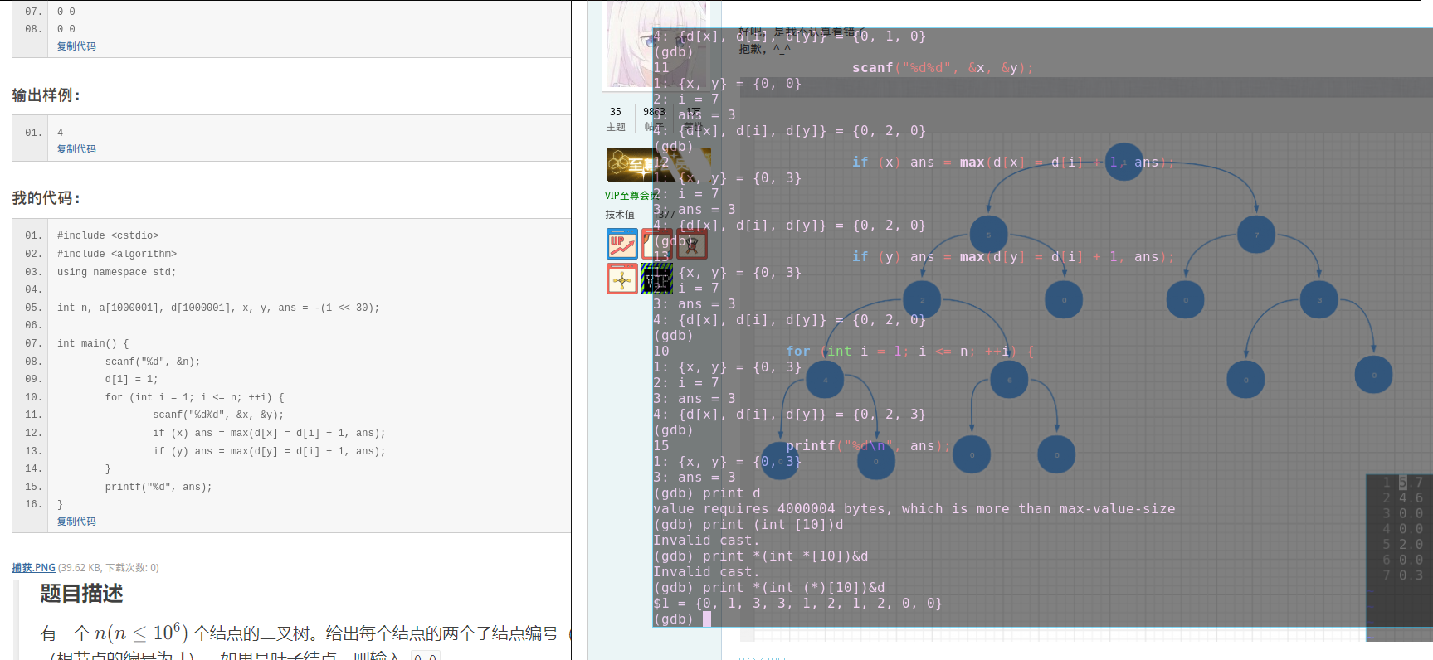Click the "5 2 0" row in edge list panel
Viewport: 1433px width, 660px height.
tap(1402, 545)
